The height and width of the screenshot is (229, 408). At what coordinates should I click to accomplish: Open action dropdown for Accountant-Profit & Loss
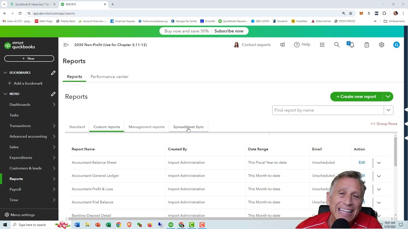[x=379, y=189]
